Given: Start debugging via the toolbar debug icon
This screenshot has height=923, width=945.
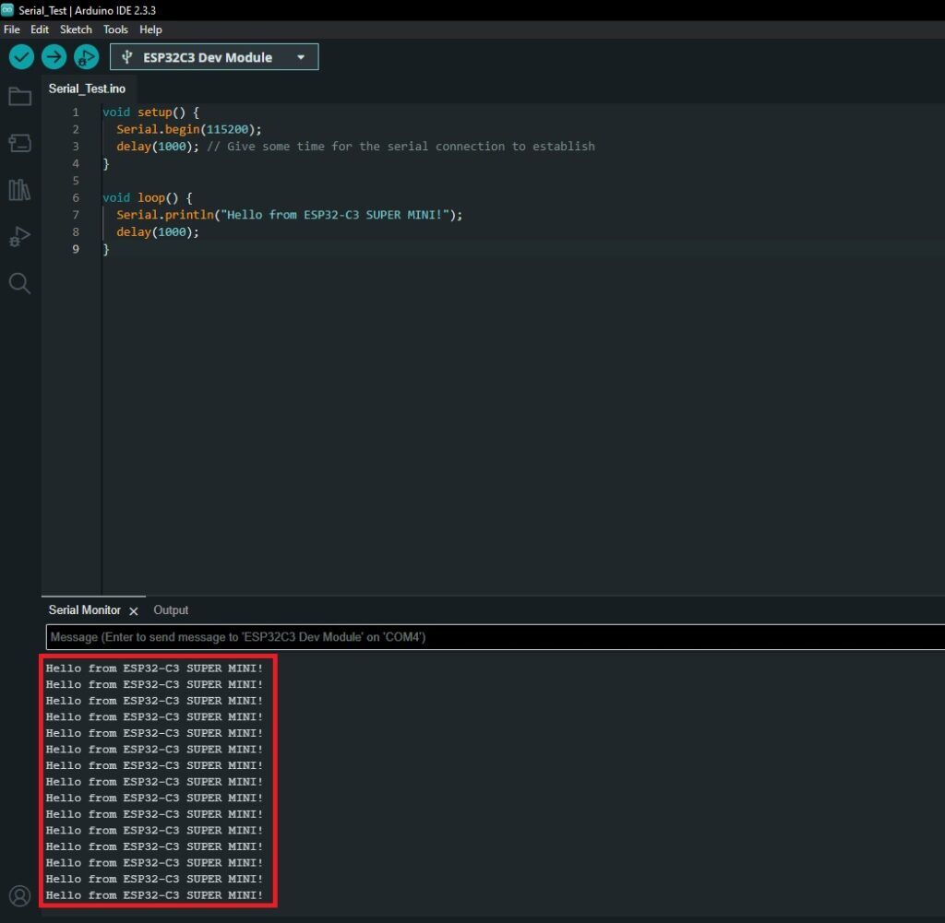Looking at the screenshot, I should tap(85, 56).
